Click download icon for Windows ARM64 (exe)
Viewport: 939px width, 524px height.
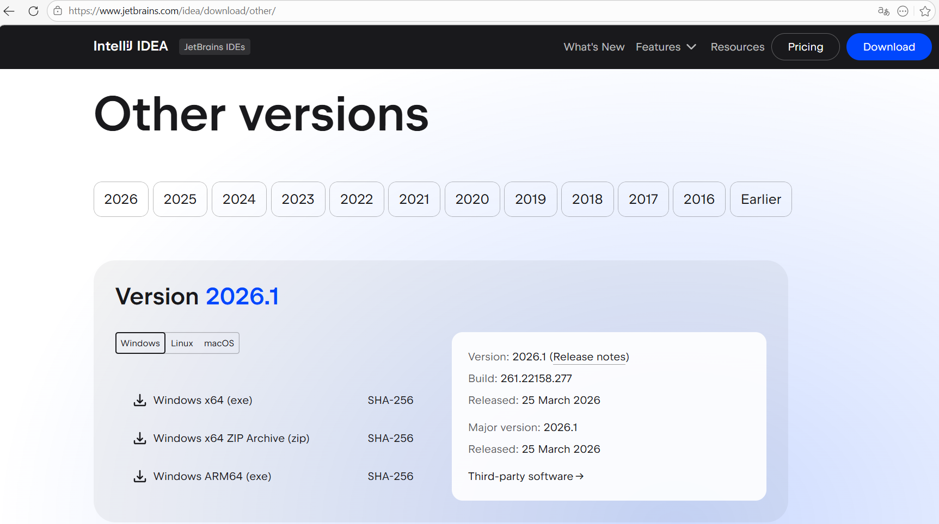pyautogui.click(x=140, y=476)
